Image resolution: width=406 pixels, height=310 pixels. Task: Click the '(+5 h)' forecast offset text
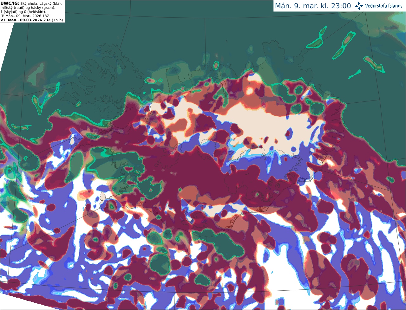[x=57, y=20]
